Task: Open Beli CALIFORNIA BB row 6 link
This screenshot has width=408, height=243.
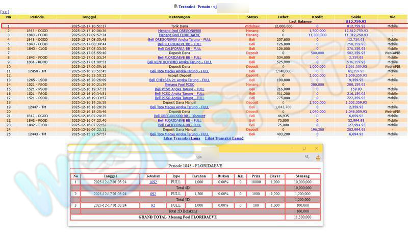Action: (x=179, y=48)
